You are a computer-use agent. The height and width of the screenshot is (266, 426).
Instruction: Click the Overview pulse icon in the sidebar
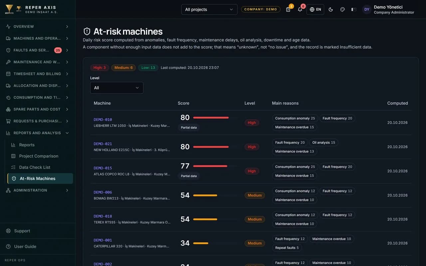(x=8, y=27)
